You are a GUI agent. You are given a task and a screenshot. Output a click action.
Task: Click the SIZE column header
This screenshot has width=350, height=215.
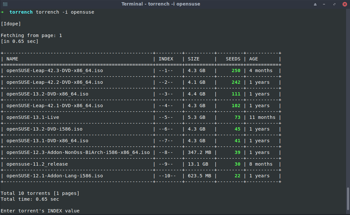pos(194,59)
